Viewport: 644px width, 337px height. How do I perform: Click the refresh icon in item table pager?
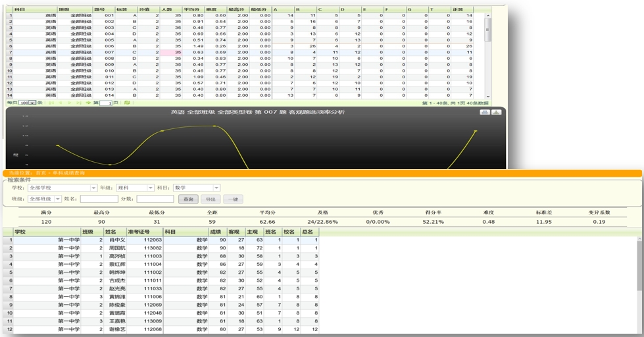pyautogui.click(x=127, y=103)
